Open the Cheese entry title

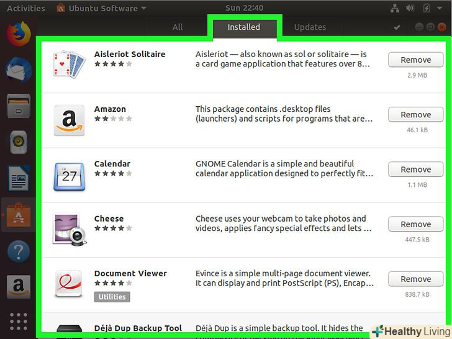click(109, 219)
